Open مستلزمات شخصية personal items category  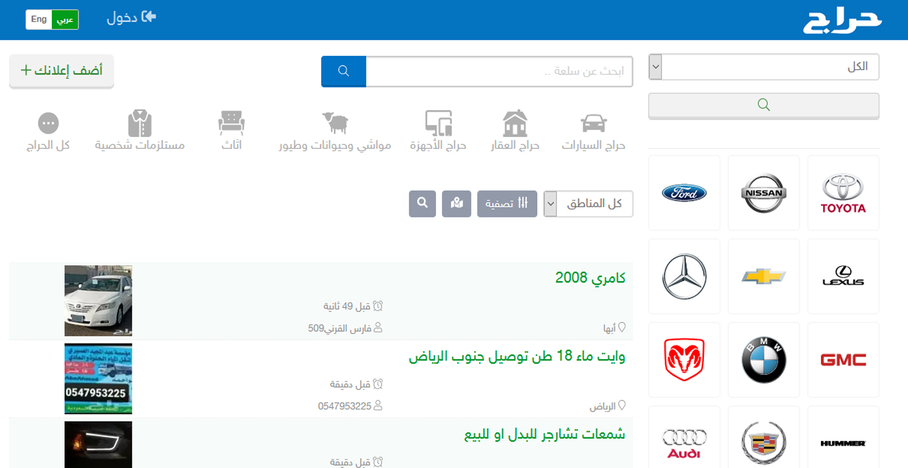click(x=140, y=132)
